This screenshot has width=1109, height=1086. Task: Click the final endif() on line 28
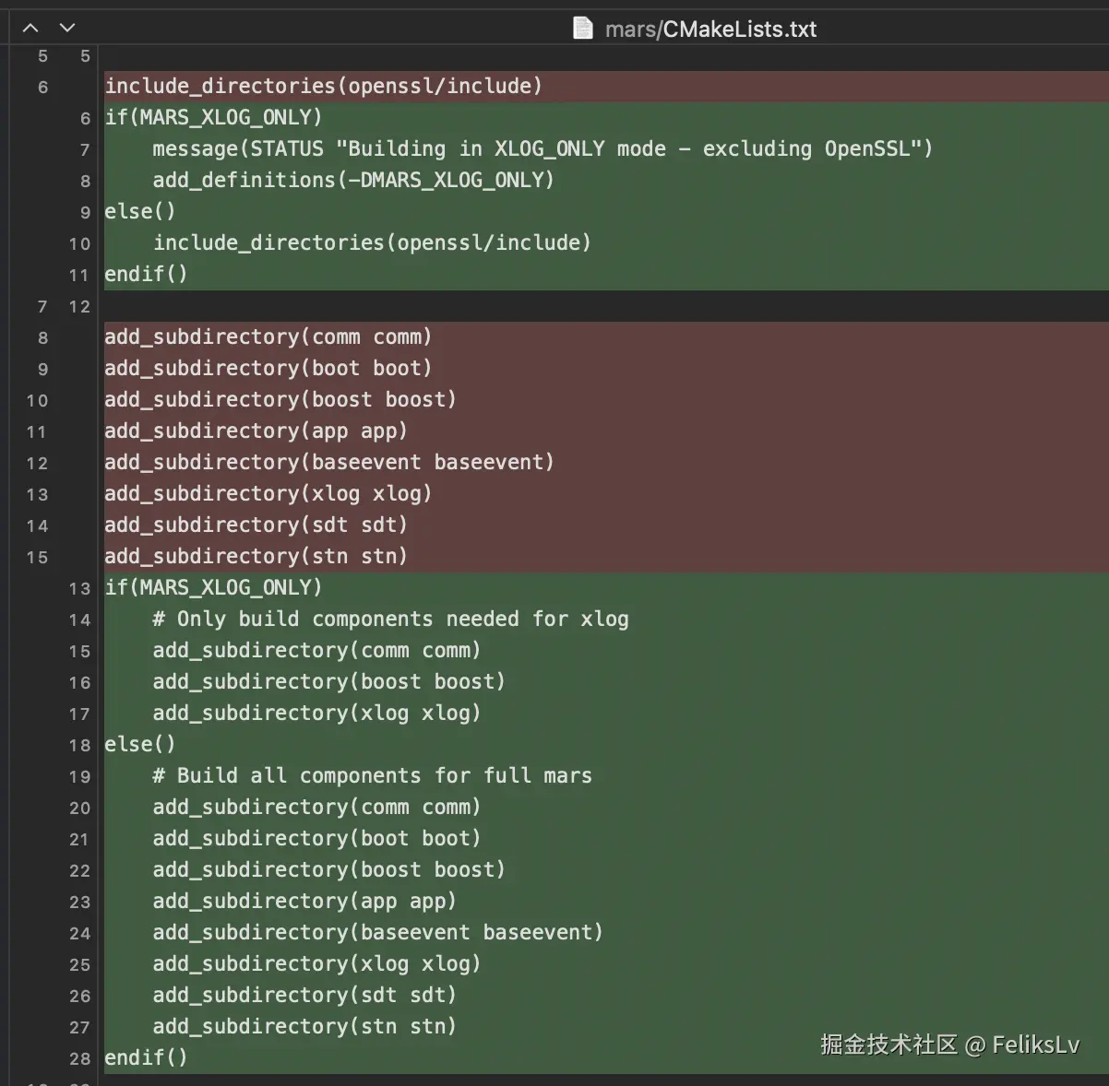(146, 1058)
